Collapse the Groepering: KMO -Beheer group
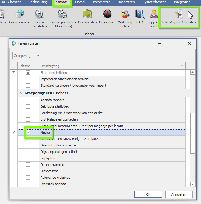The height and width of the screenshot is (204, 201). click(x=21, y=93)
